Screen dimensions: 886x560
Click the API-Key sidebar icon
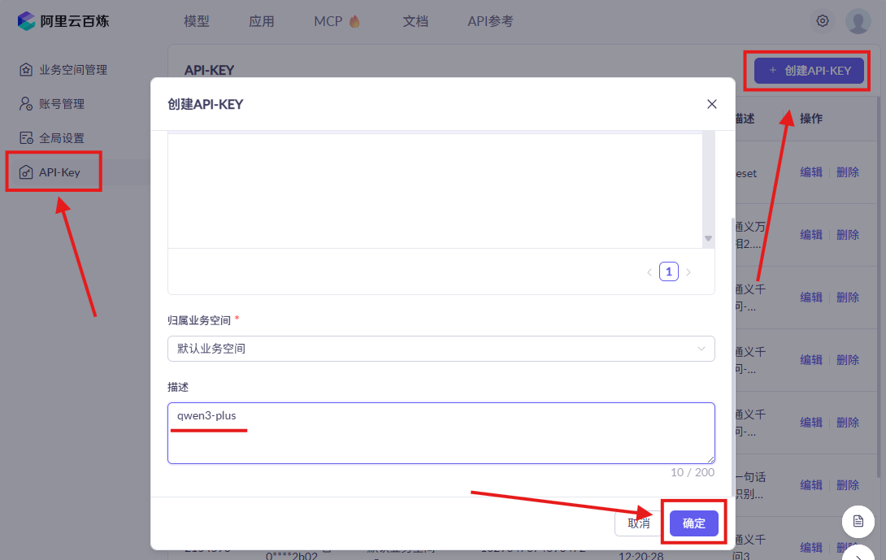26,172
